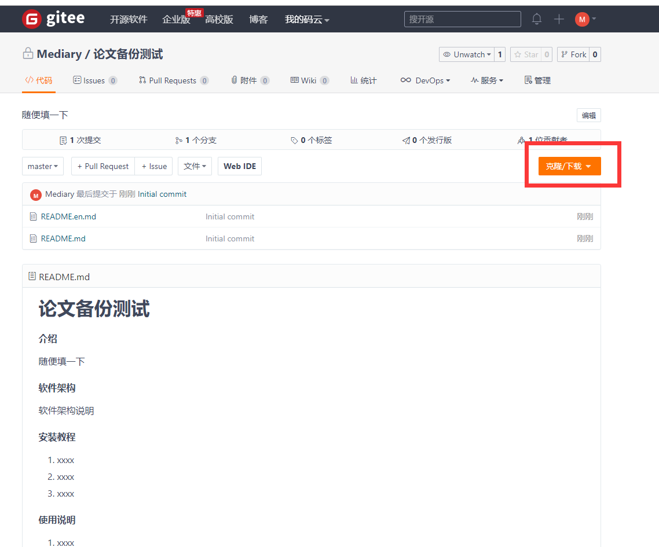Open 博客 in top navigation
This screenshot has height=547, width=659.
(258, 19)
